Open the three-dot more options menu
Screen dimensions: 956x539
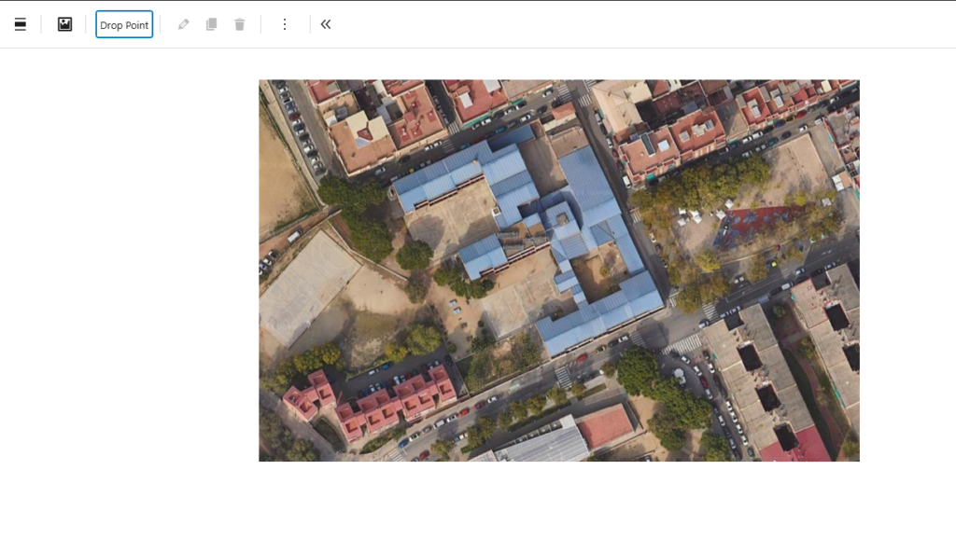coord(285,24)
